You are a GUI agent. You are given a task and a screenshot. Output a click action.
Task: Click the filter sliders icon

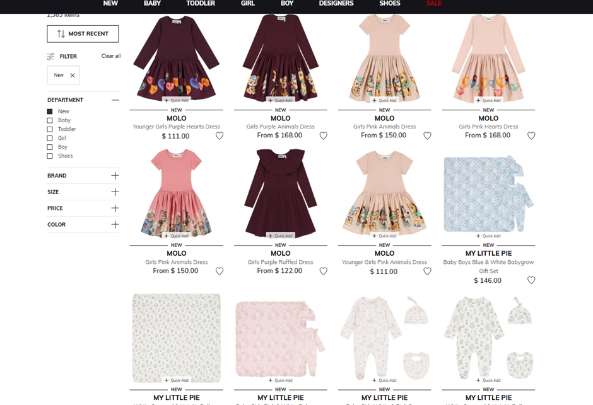50,57
